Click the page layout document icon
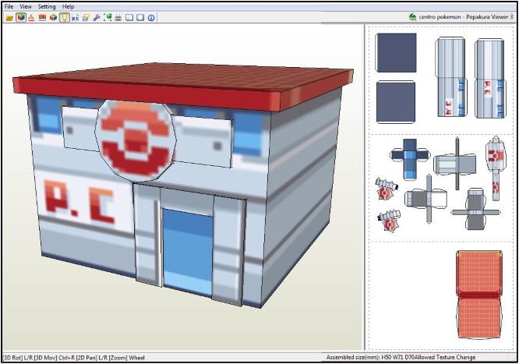The width and height of the screenshot is (519, 364). click(x=75, y=18)
